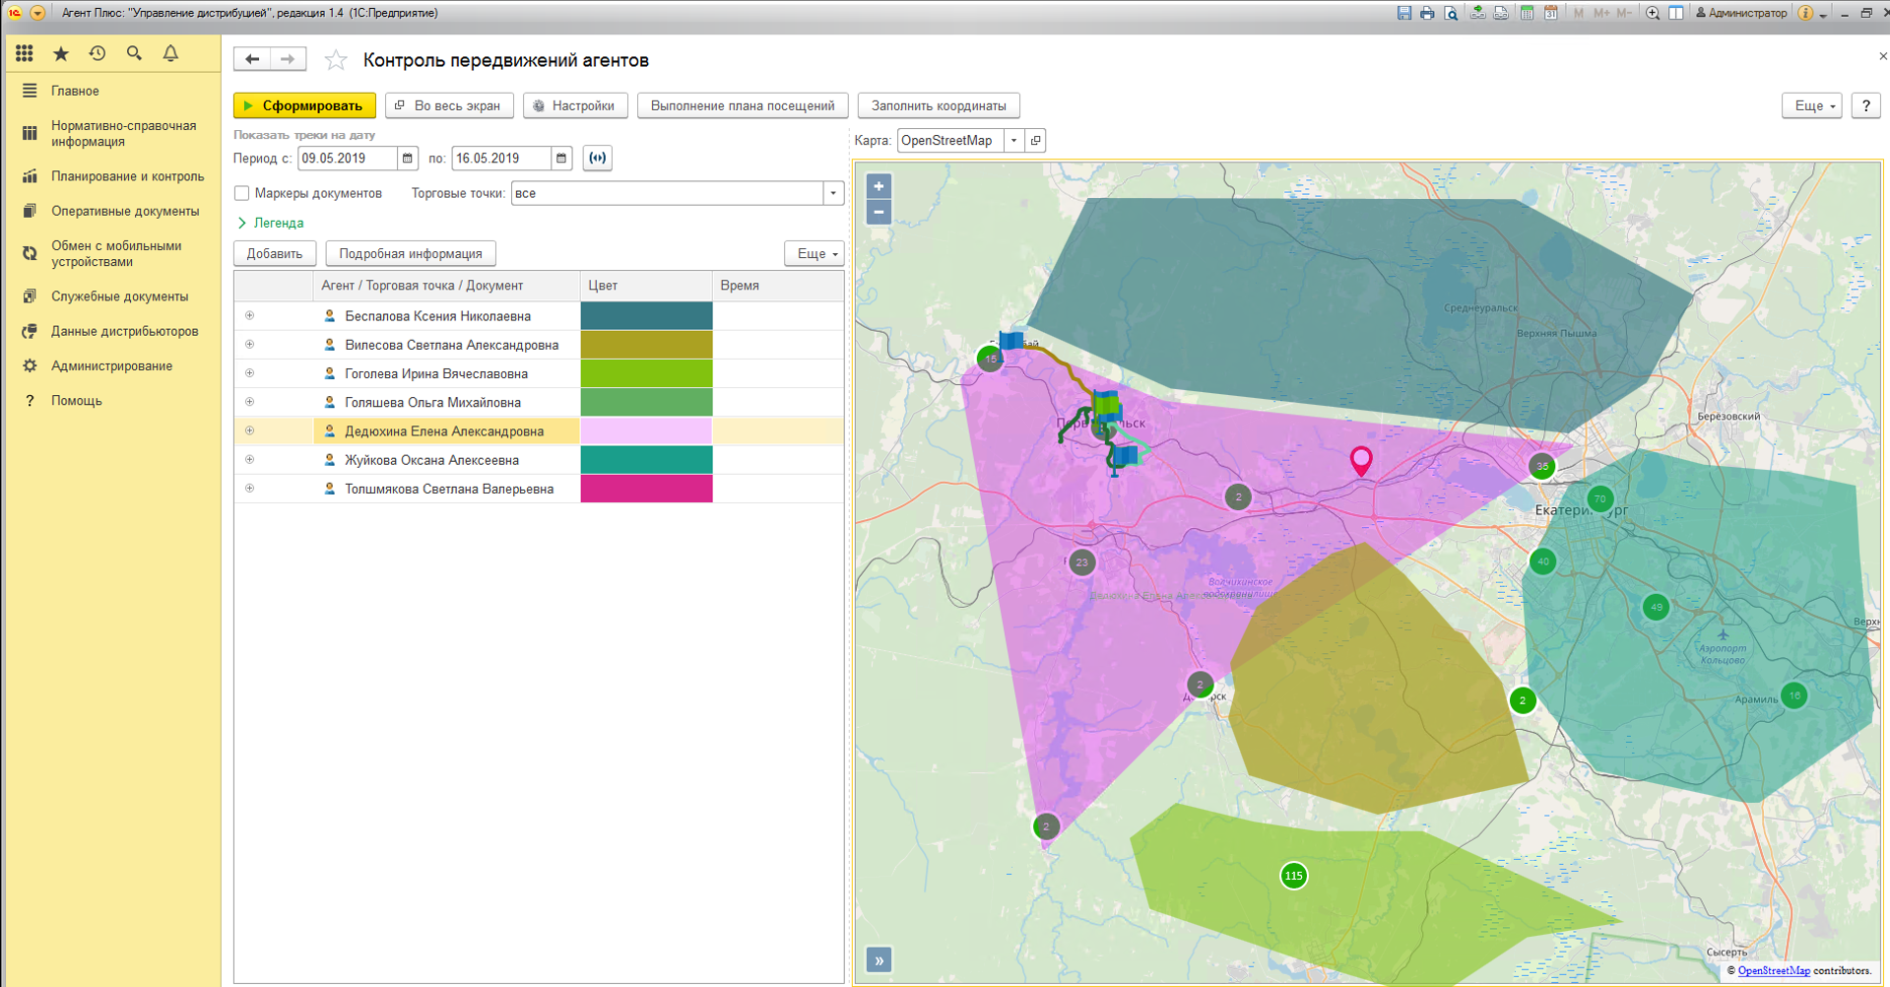The image size is (1890, 987).
Task: Open the Администрирование menu section
Action: (x=111, y=366)
